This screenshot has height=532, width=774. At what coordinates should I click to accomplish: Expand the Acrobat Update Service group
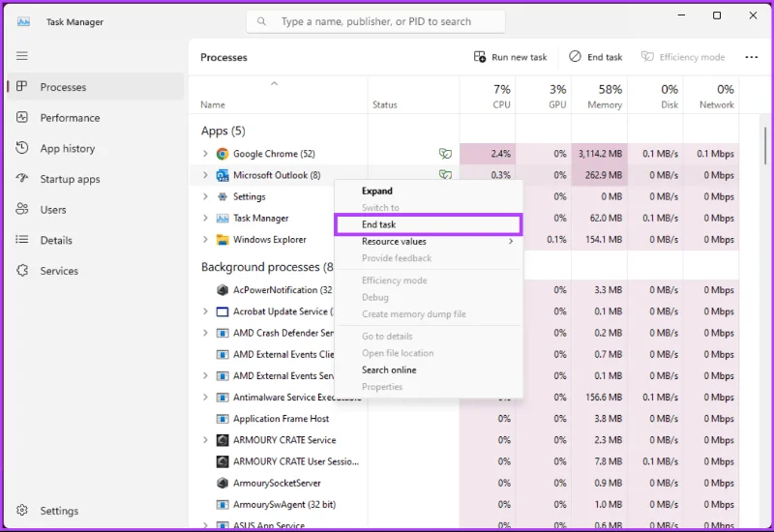(x=205, y=311)
